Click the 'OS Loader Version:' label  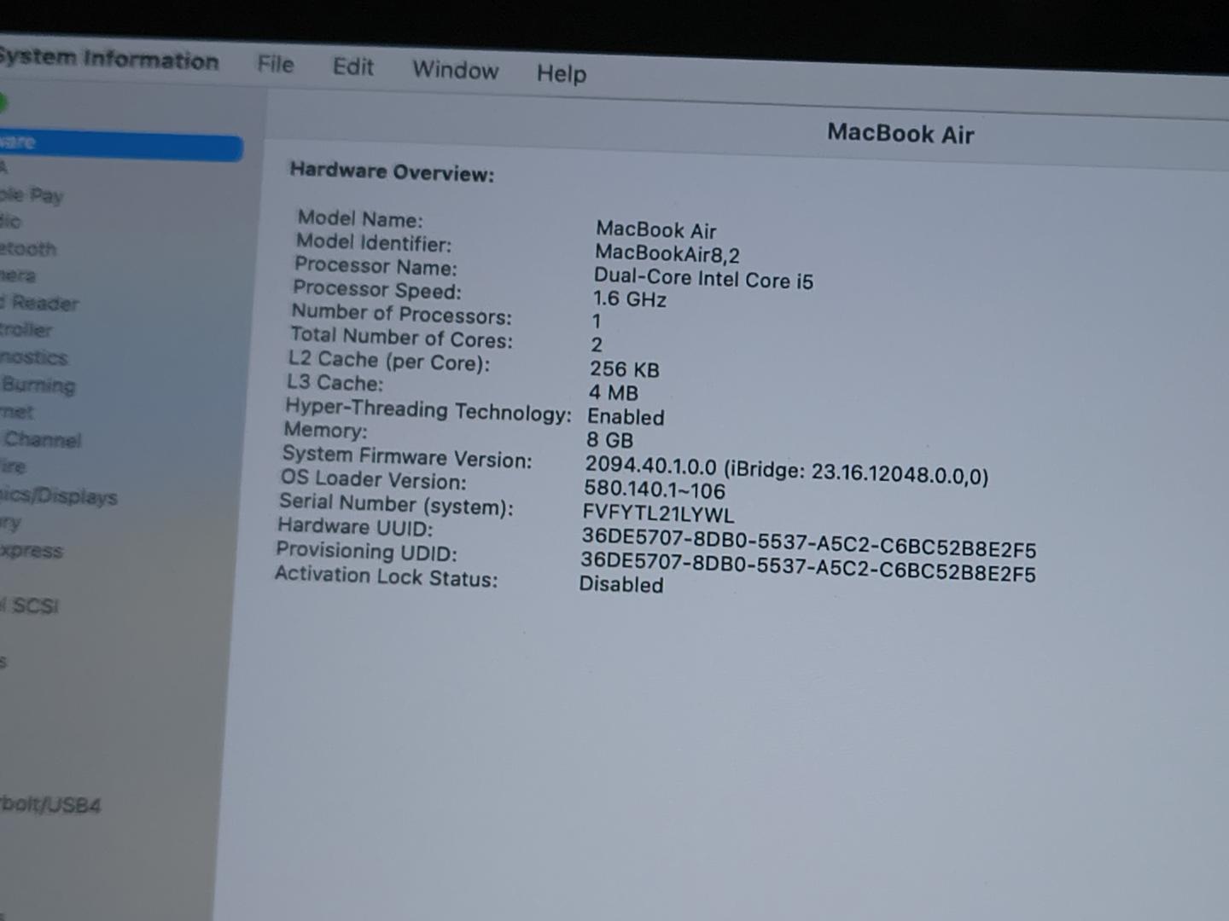(x=374, y=480)
